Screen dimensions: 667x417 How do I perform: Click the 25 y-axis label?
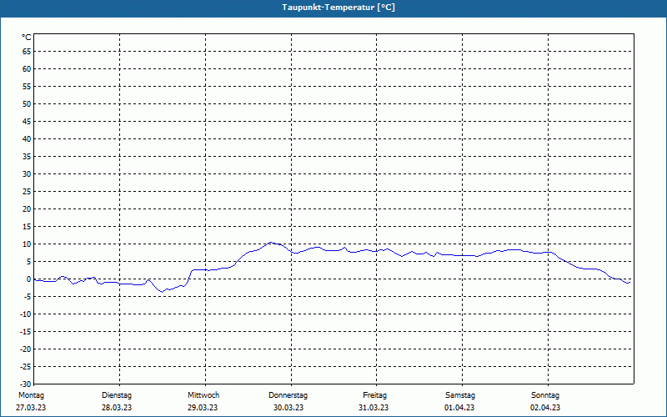pos(27,192)
